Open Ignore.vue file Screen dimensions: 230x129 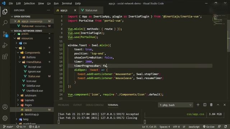pyautogui.click(x=34, y=72)
